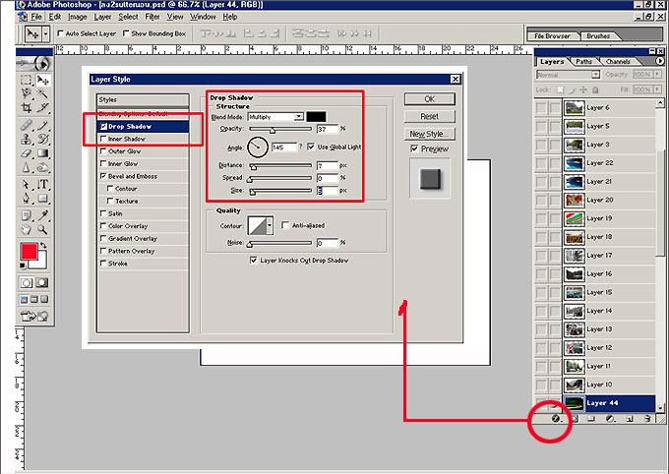
Task: Click the red foreground color swatch
Action: click(29, 253)
